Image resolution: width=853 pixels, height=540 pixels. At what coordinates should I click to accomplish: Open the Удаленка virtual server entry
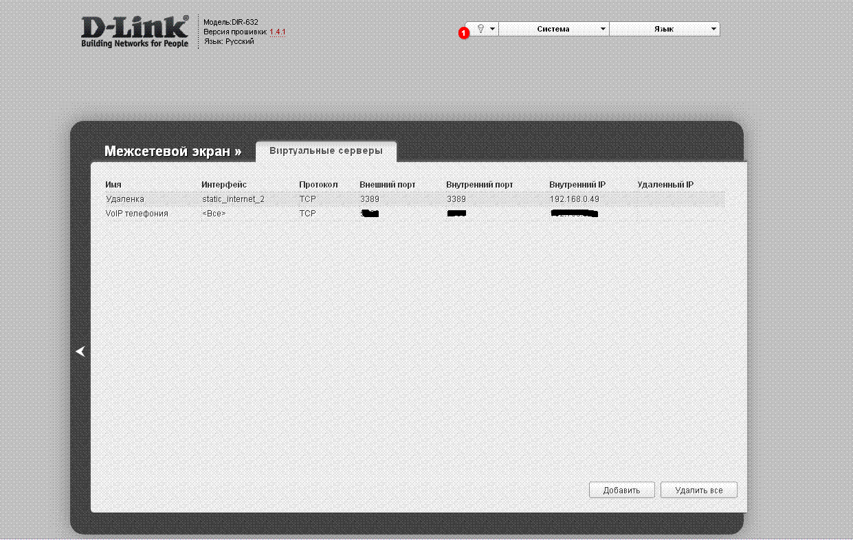tap(125, 199)
